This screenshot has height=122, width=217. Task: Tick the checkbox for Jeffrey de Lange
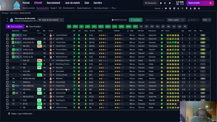[7, 107]
